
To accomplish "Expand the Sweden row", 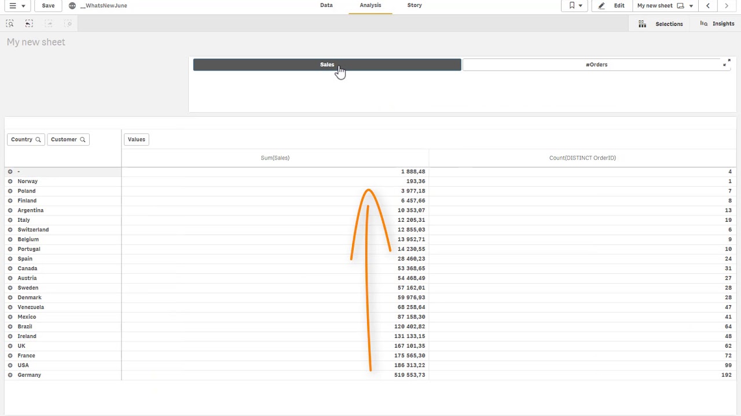I will 10,288.
